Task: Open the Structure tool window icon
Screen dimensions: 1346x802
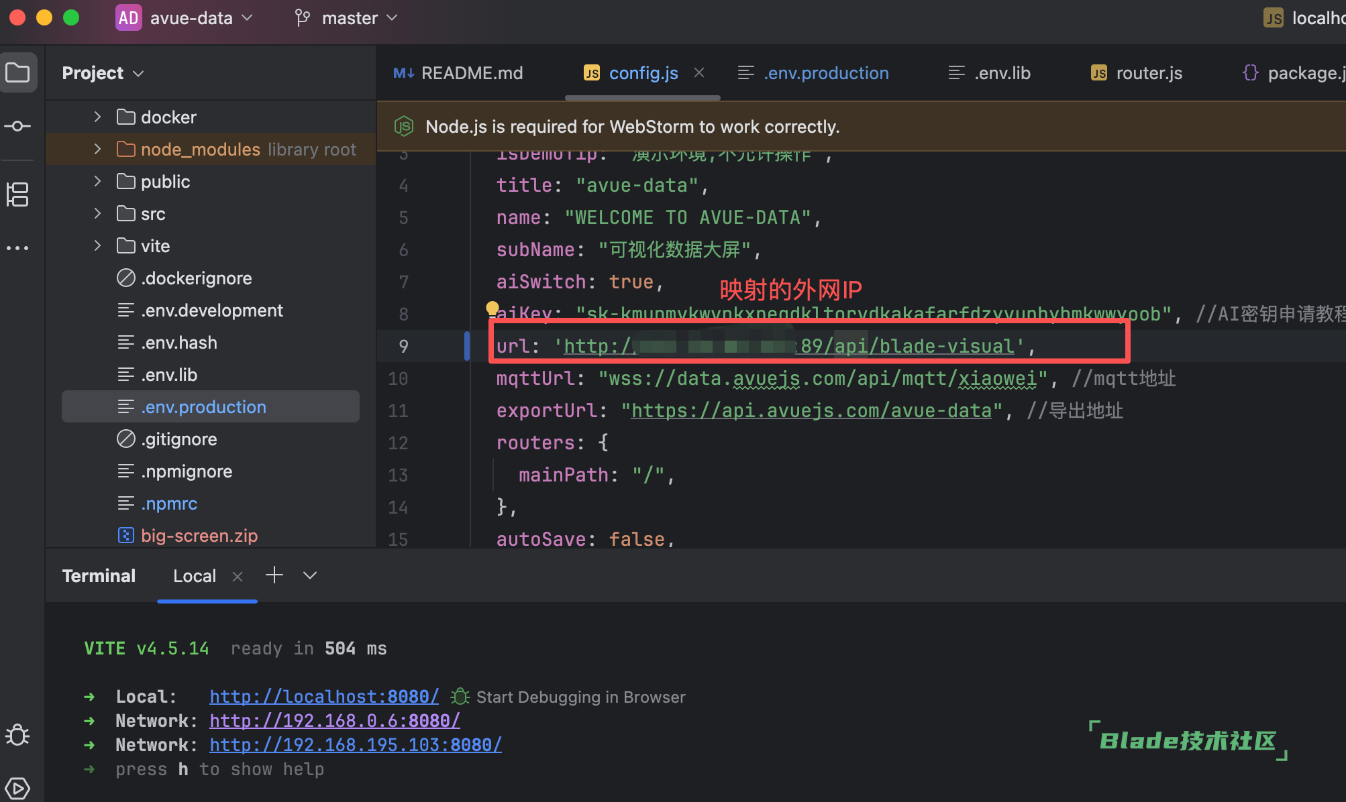Action: 18,194
